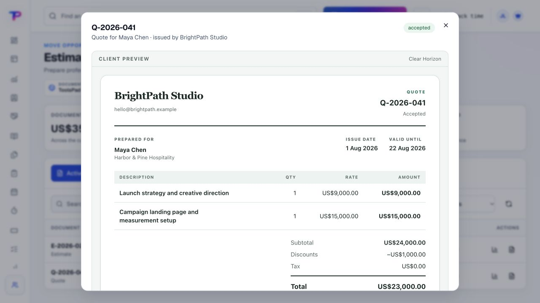Image resolution: width=540 pixels, height=303 pixels.
Task: Click the Maya Chen client name
Action: (130, 150)
